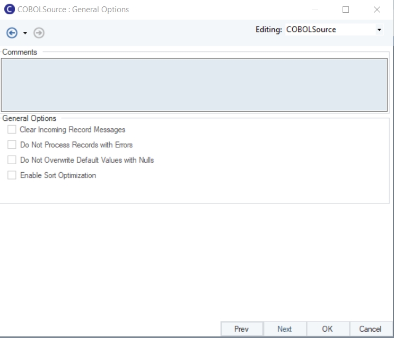
Task: Minimize the General Options window
Action: coord(315,10)
